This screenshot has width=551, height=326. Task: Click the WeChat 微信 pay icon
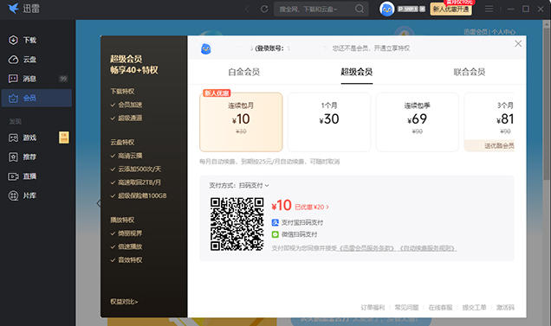pos(275,234)
